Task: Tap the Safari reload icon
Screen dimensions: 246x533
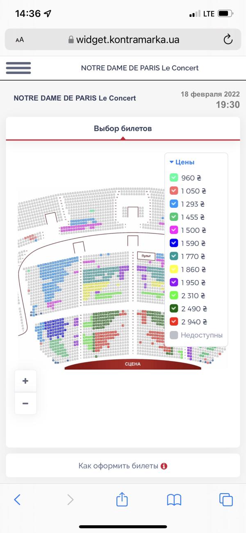Action: [x=228, y=40]
